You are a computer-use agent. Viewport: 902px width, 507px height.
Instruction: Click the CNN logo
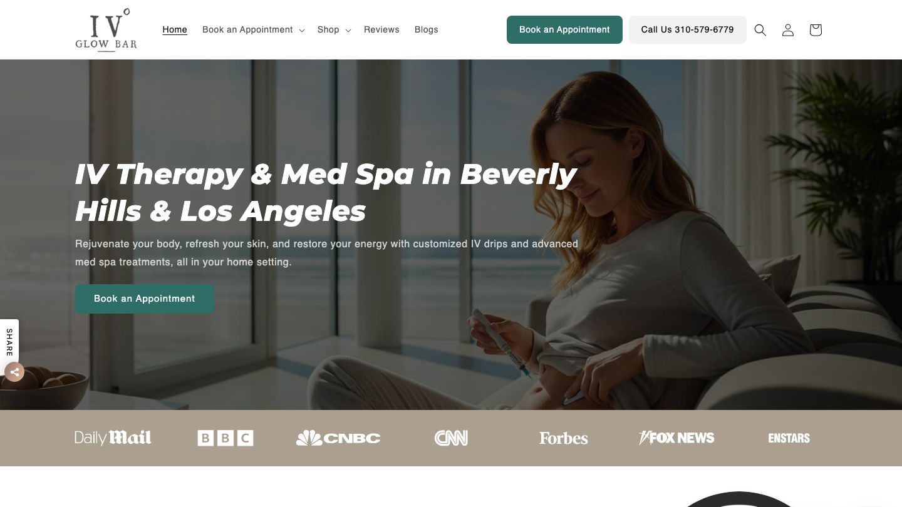451,438
